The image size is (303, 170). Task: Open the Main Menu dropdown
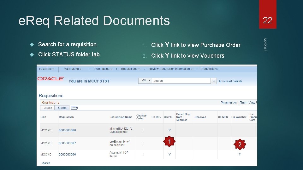[73, 69]
